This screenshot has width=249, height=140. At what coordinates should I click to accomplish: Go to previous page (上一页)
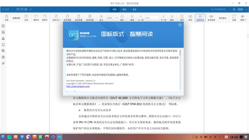[141, 18]
